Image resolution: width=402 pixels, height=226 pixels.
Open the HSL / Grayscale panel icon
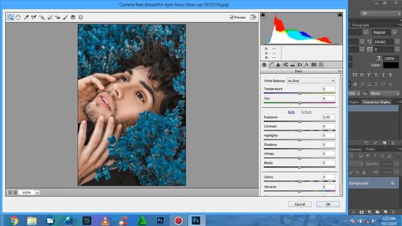(x=285, y=65)
